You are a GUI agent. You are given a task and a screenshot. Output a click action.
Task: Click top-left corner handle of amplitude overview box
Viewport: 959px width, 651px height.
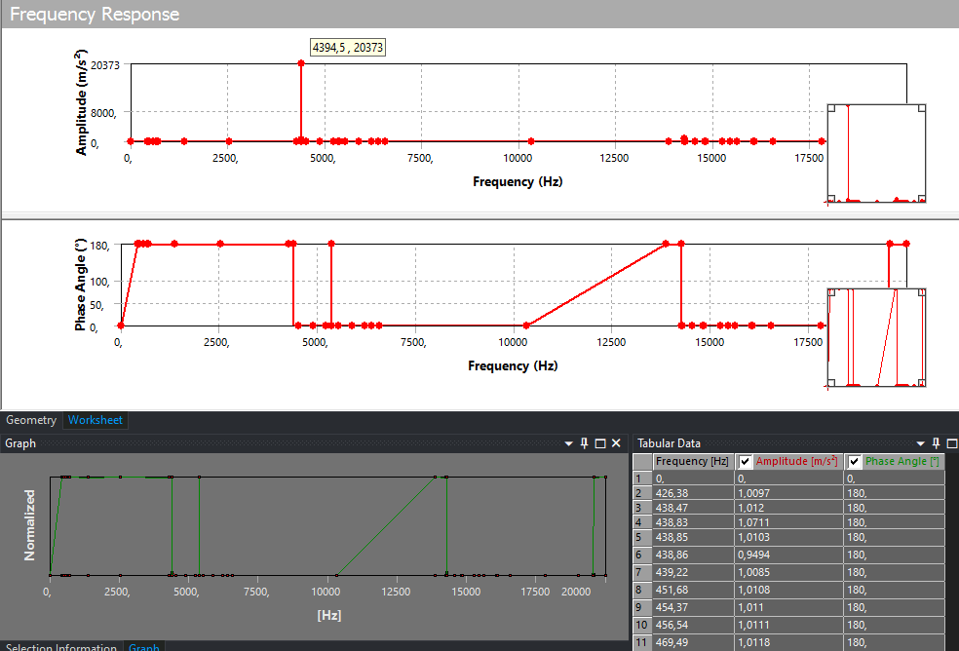(x=831, y=108)
